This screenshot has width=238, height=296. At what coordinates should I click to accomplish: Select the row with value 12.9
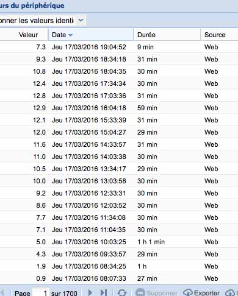119,108
